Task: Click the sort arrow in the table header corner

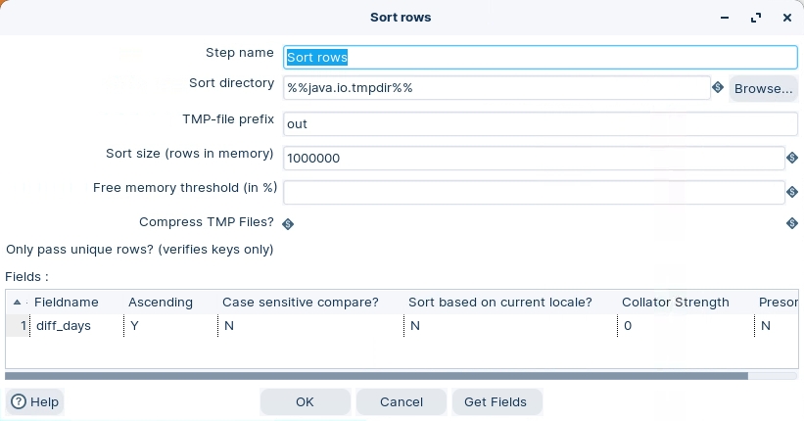Action: point(18,302)
